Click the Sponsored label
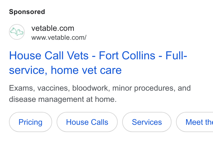This screenshot has width=213, height=141. coord(27,12)
